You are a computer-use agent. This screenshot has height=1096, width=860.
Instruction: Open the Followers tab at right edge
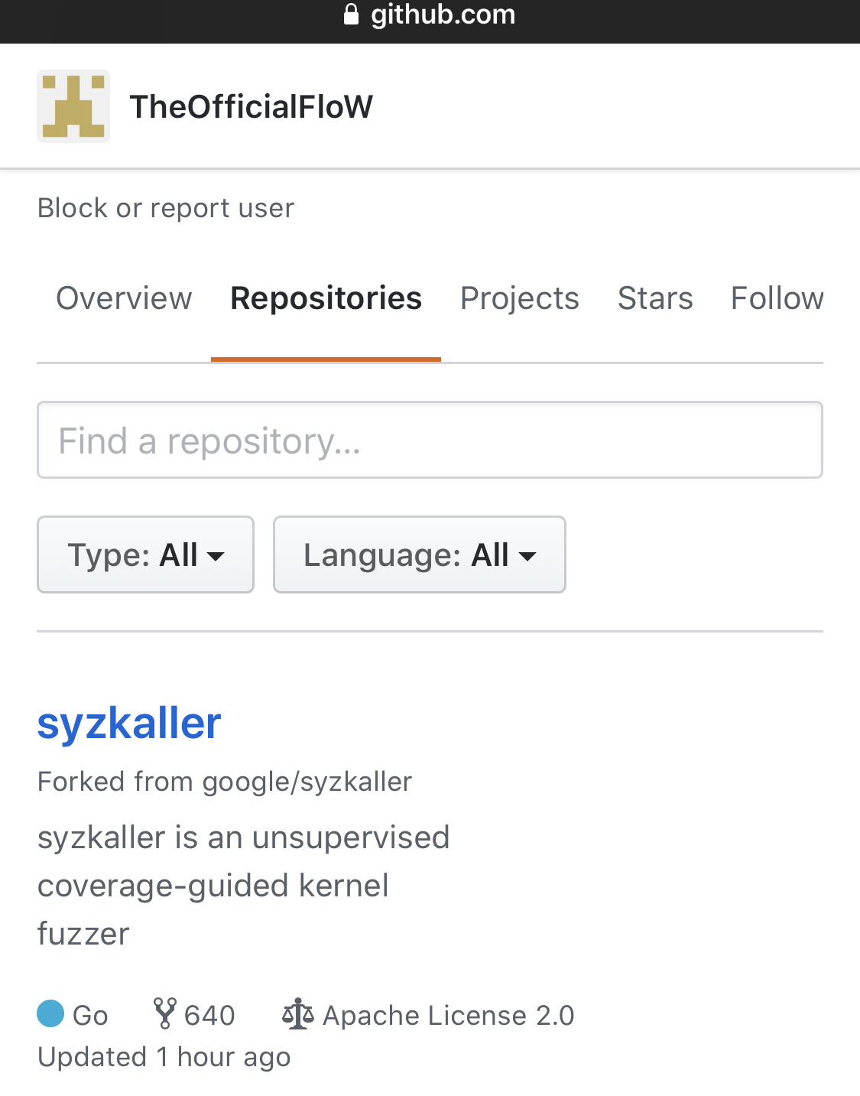(x=777, y=298)
